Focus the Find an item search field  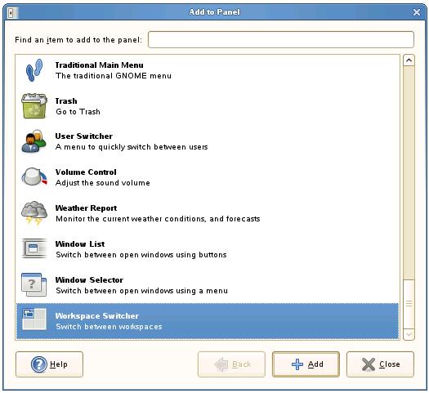pos(281,40)
